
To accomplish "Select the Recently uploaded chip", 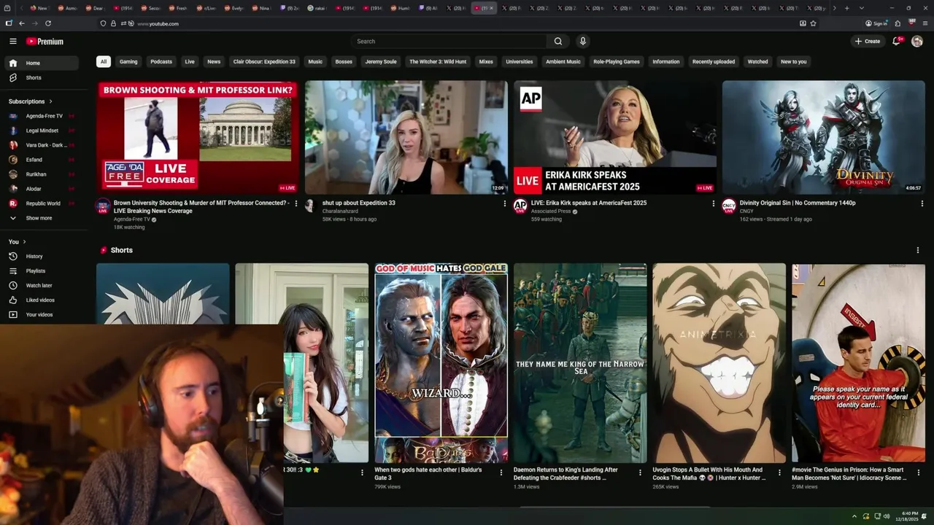I will coord(714,62).
